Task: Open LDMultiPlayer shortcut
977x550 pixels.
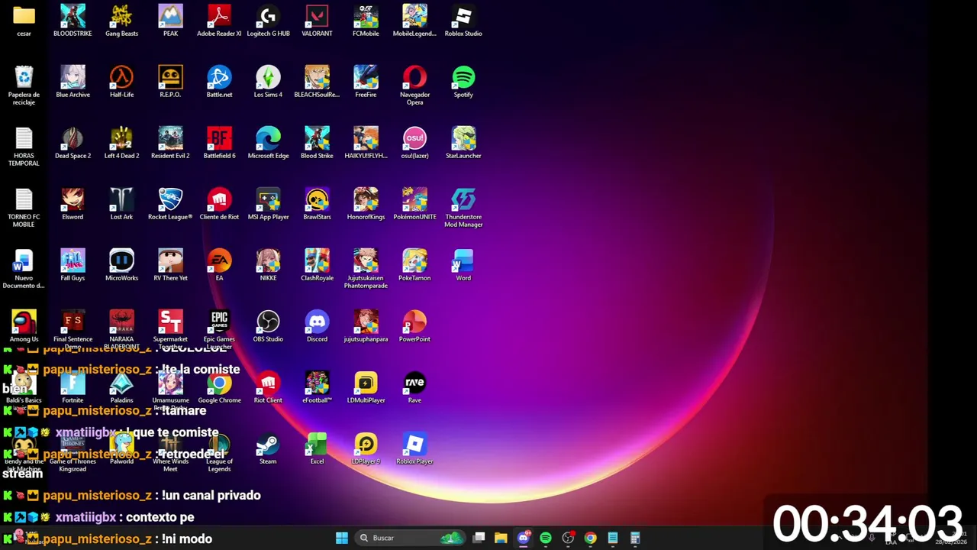Action: (366, 387)
